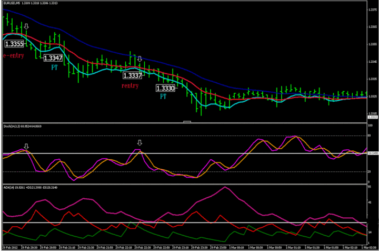Click the 29 Feb 20:30 time label

point(29,248)
